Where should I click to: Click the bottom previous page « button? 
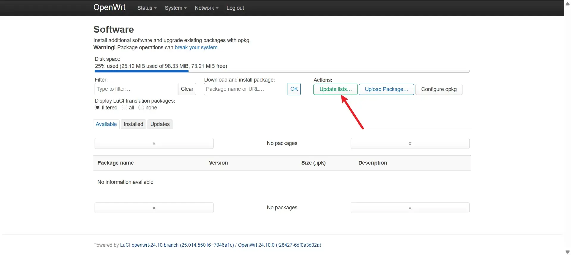coord(154,208)
